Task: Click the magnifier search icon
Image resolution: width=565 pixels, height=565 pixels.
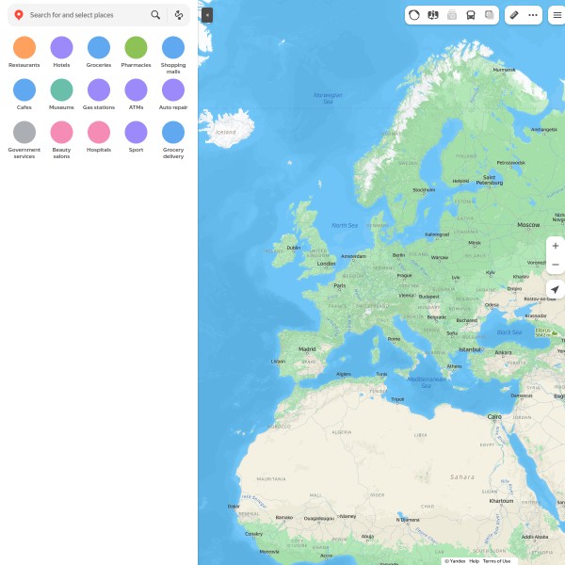Action: pyautogui.click(x=155, y=15)
